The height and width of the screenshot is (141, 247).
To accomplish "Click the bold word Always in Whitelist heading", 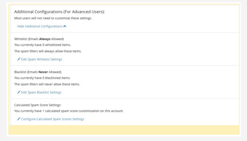I will [x=45, y=39].
